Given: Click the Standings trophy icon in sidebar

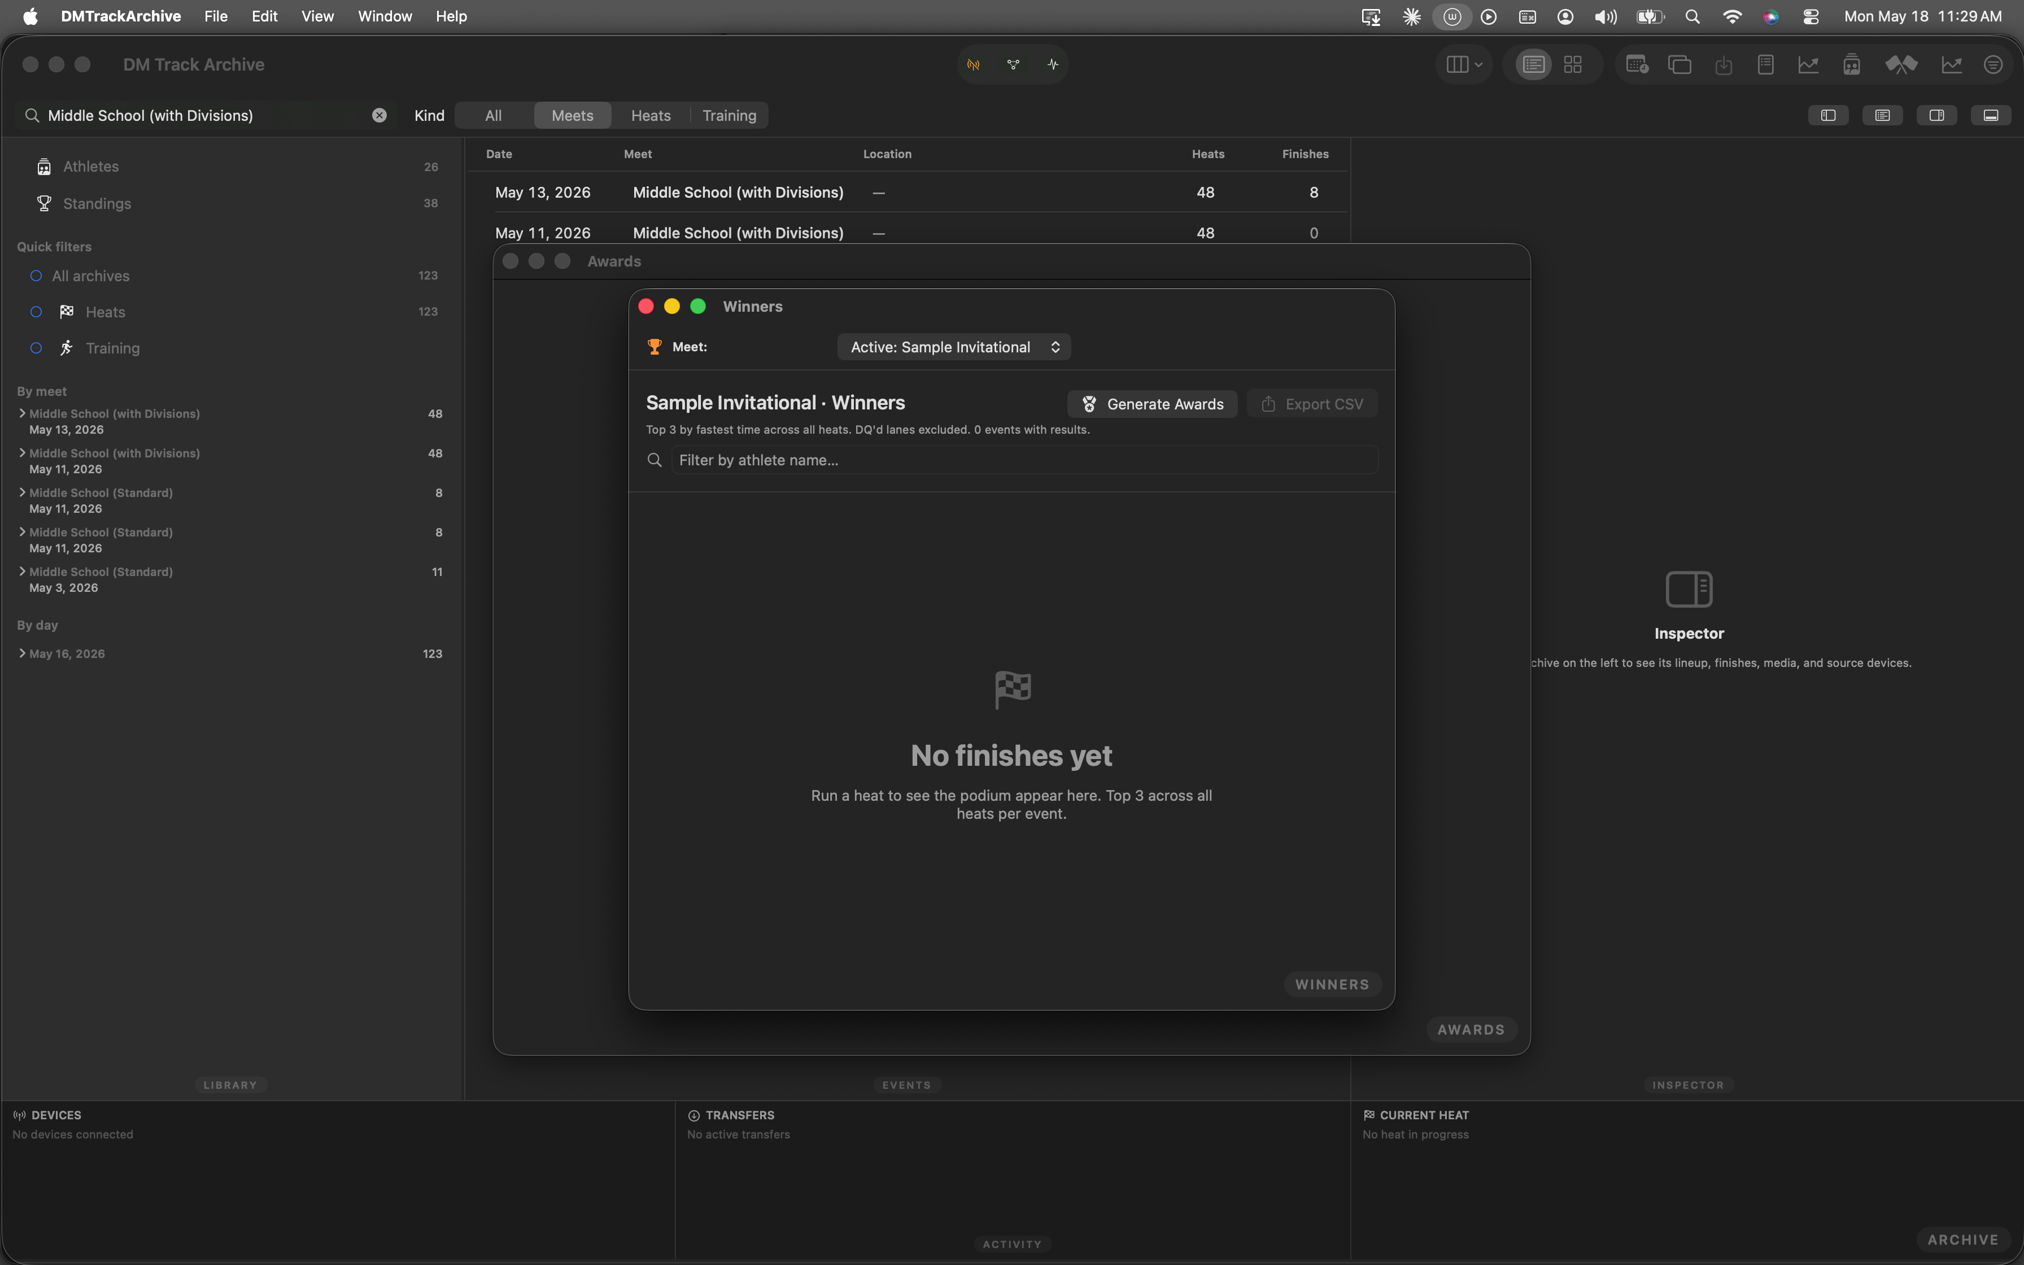Looking at the screenshot, I should pyautogui.click(x=44, y=203).
